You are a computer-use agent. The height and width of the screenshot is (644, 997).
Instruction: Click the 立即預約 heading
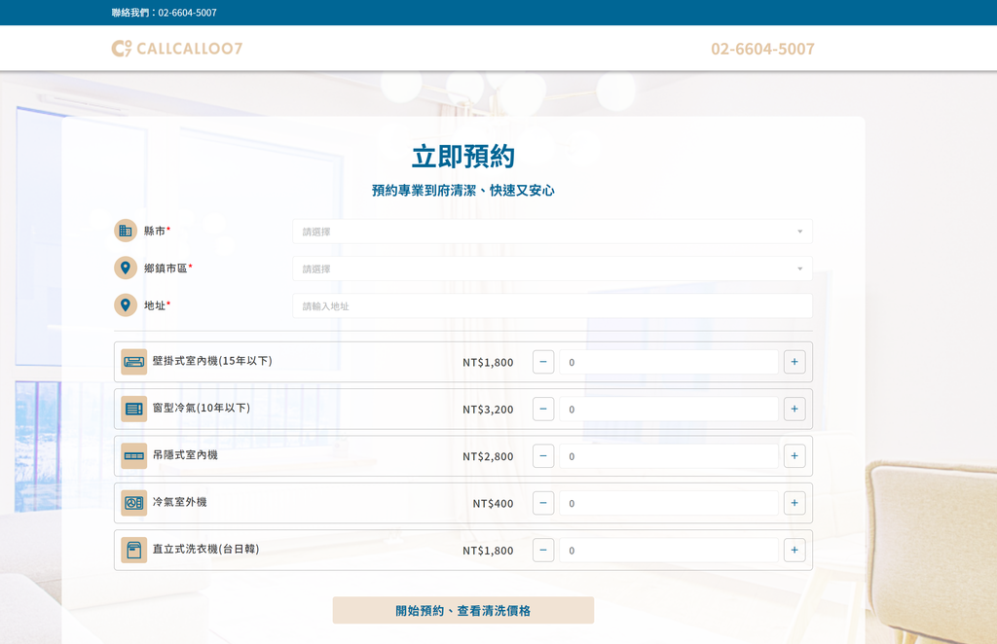(x=462, y=157)
